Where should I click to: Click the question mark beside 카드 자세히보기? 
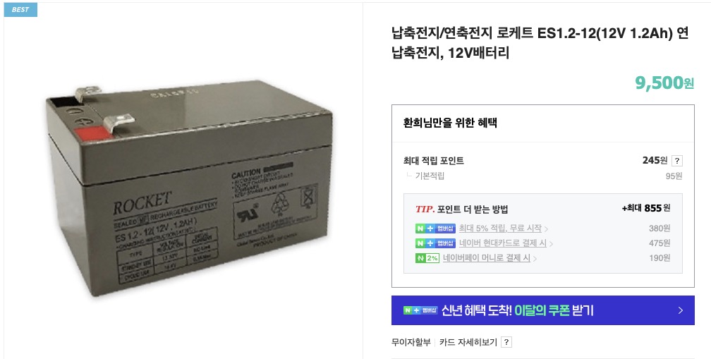(506, 342)
